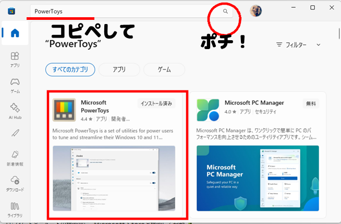Click the Microsoft PowerToys app icon

65,110
